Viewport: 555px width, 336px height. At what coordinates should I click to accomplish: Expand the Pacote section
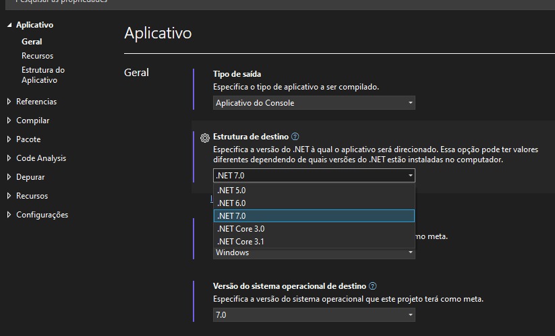(9, 139)
